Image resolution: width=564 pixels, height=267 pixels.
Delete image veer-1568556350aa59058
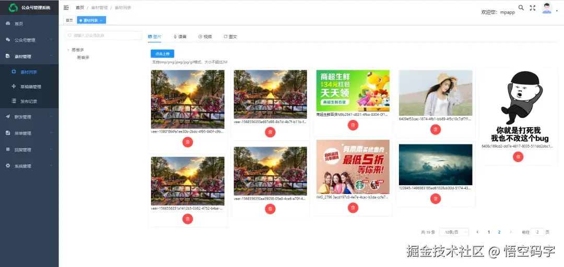pyautogui.click(x=270, y=209)
